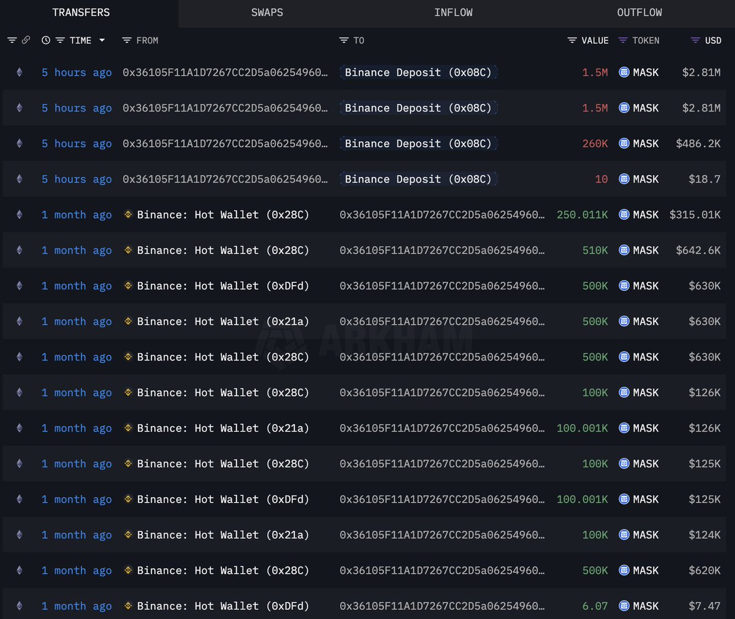735x619 pixels.
Task: Open the FROM column filter
Action: click(x=127, y=40)
